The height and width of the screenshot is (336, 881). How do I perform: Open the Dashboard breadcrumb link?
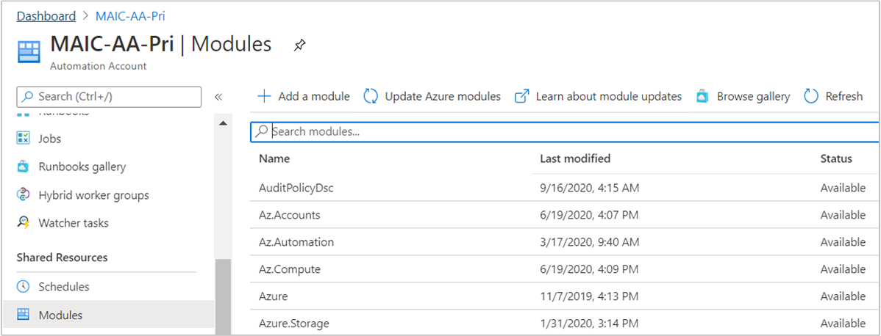46,15
